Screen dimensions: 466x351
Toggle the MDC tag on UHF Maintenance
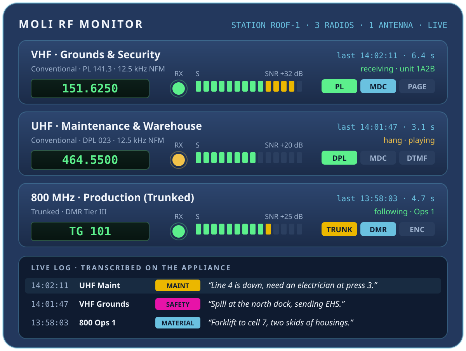(378, 158)
